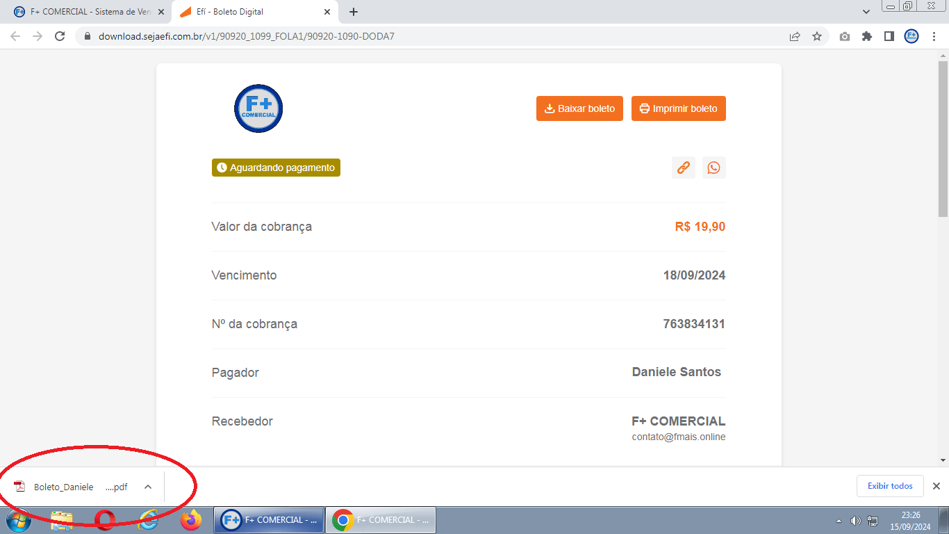
Task: Open the F+ profile avatar menu
Action: 911,36
